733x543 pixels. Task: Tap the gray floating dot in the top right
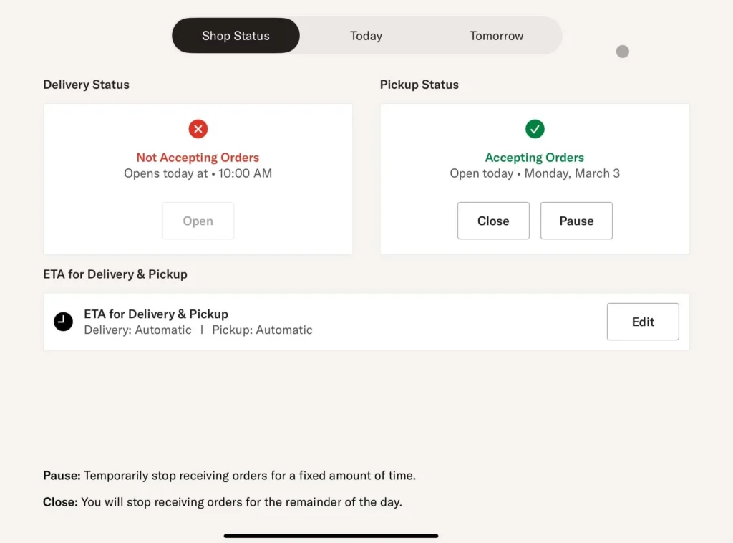[x=623, y=52]
